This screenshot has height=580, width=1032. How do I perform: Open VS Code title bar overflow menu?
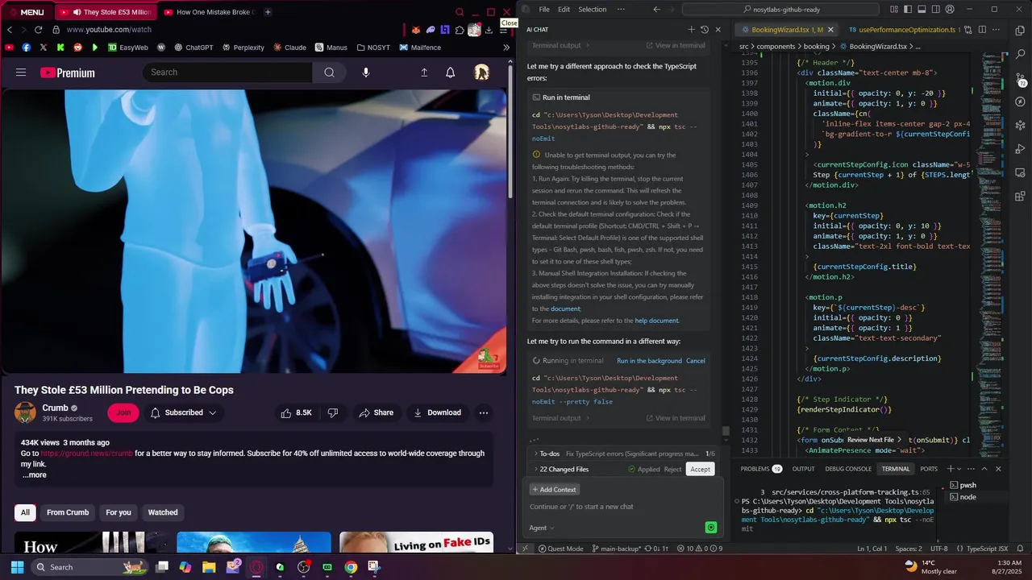click(x=621, y=10)
